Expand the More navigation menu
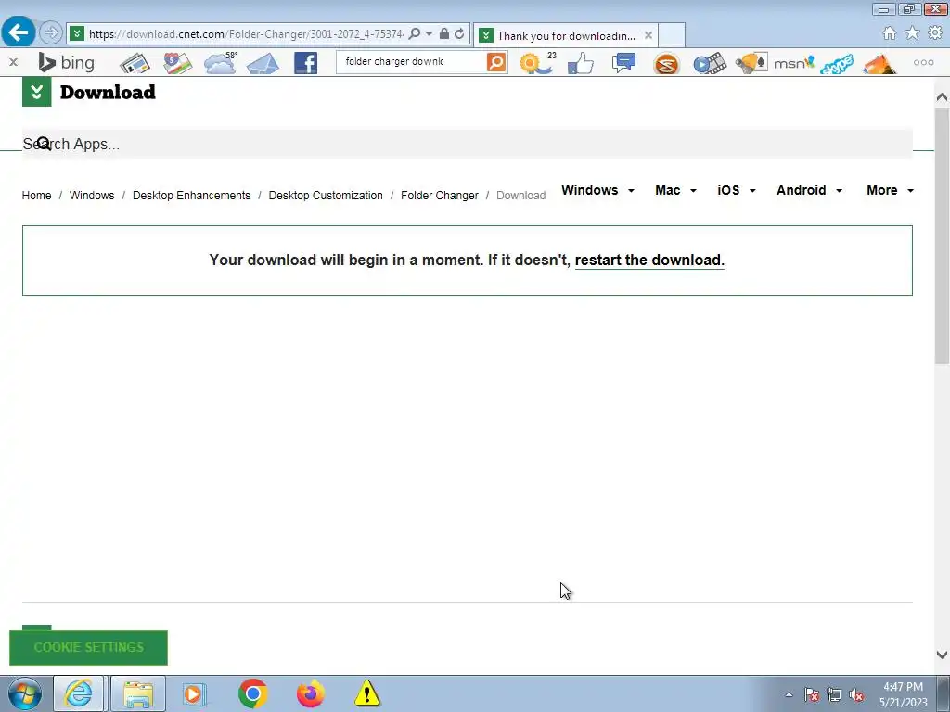 pos(890,190)
